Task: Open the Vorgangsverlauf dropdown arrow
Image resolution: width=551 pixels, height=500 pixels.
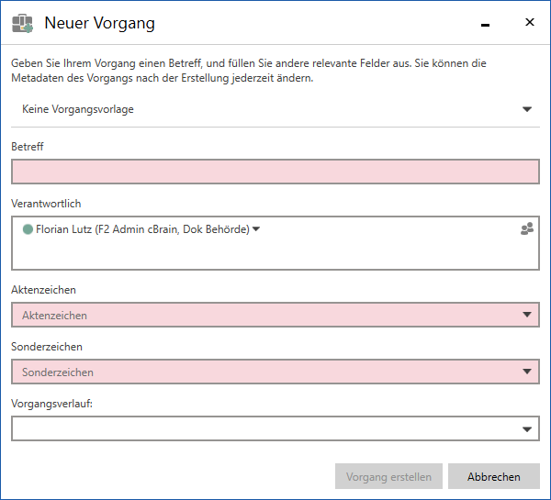Action: (x=527, y=429)
